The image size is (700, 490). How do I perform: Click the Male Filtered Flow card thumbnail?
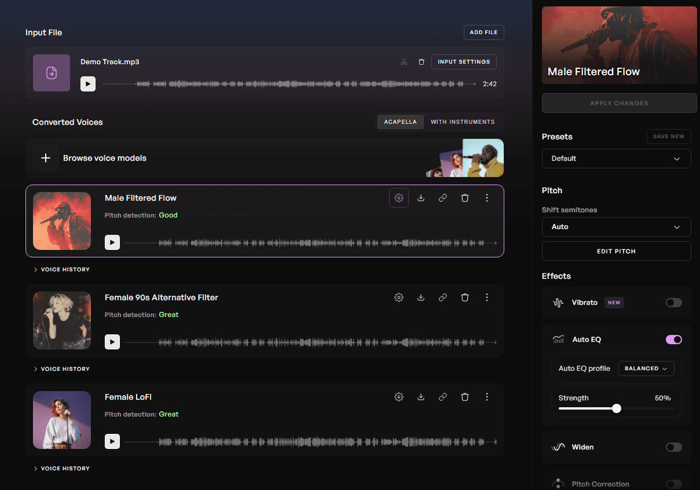[x=62, y=221]
